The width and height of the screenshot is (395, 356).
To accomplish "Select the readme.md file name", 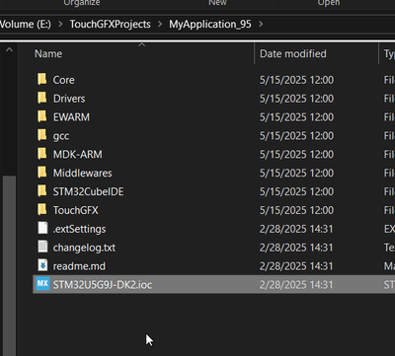I will (x=79, y=266).
